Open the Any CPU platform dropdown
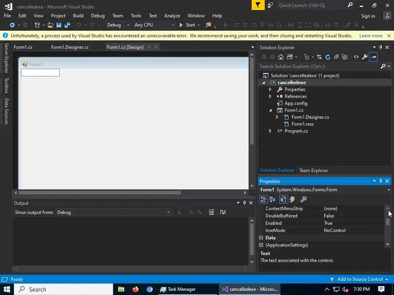Screen dimensions: 394x295 pyautogui.click(x=154, y=25)
